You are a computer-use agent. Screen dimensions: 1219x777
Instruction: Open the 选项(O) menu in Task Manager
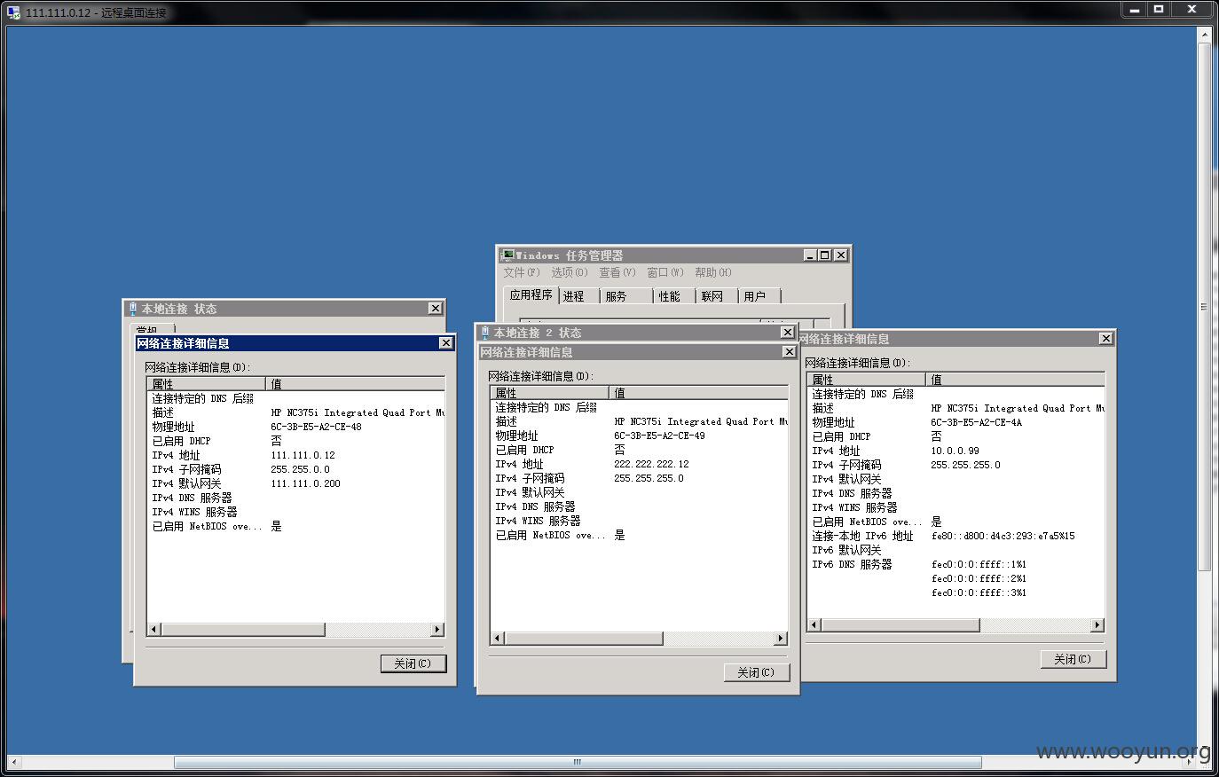click(x=569, y=272)
